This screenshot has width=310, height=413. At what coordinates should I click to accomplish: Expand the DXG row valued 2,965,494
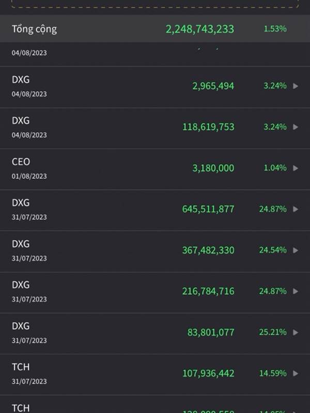pos(296,86)
